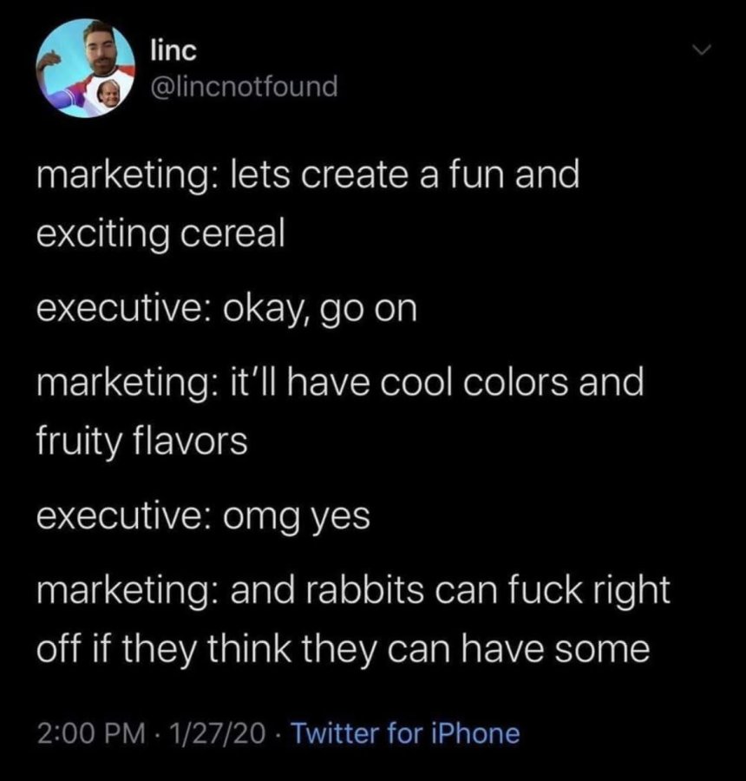Click the word "flavors" in the tweet
Viewport: 746px width, 781px height.
[x=192, y=441]
